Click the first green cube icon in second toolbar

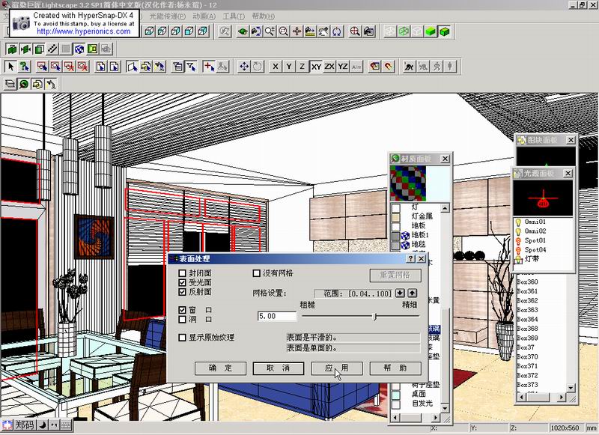pyautogui.click(x=12, y=49)
